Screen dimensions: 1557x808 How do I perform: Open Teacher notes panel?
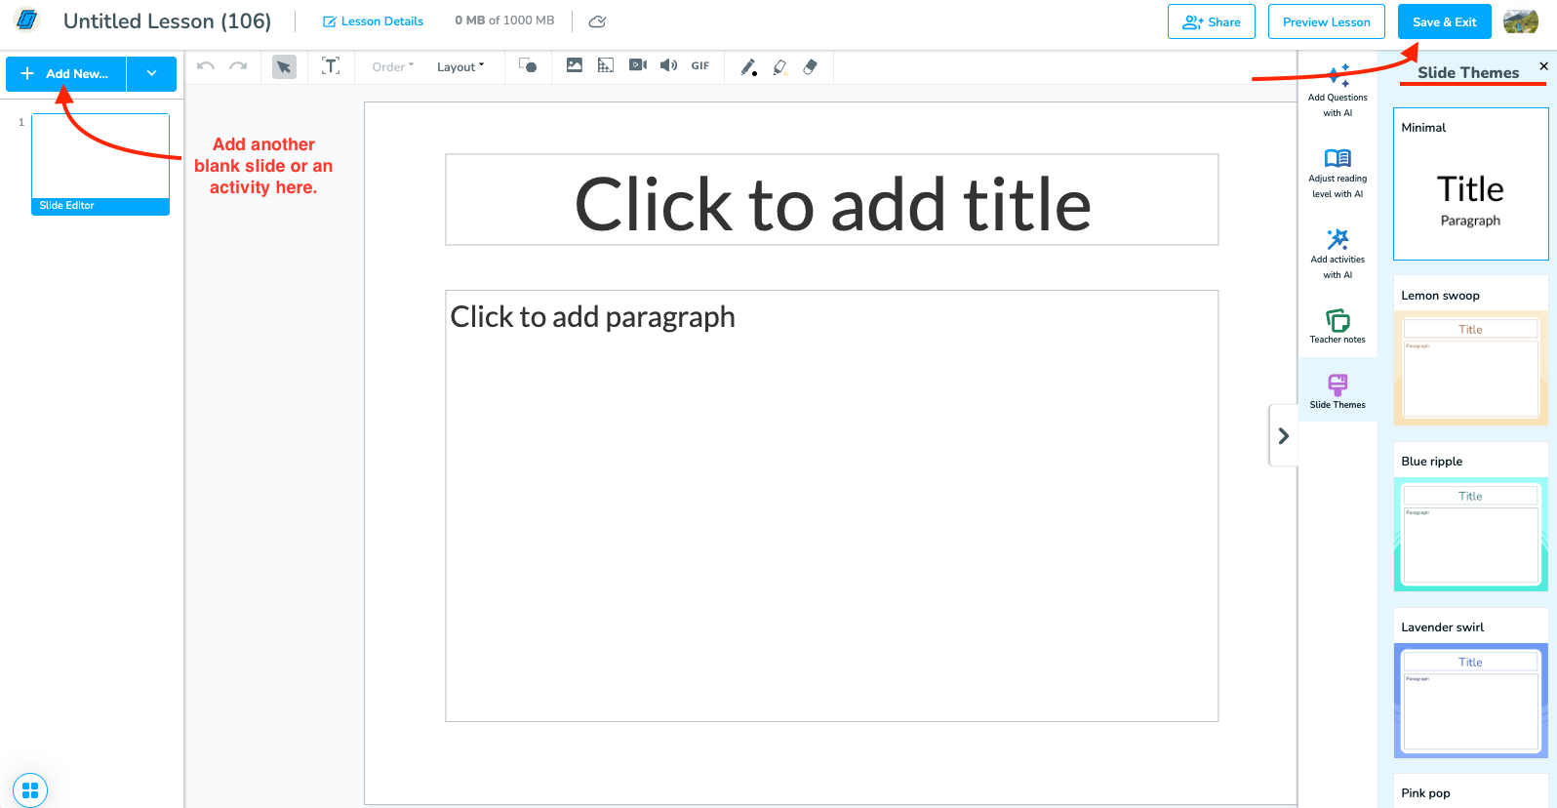(x=1337, y=326)
